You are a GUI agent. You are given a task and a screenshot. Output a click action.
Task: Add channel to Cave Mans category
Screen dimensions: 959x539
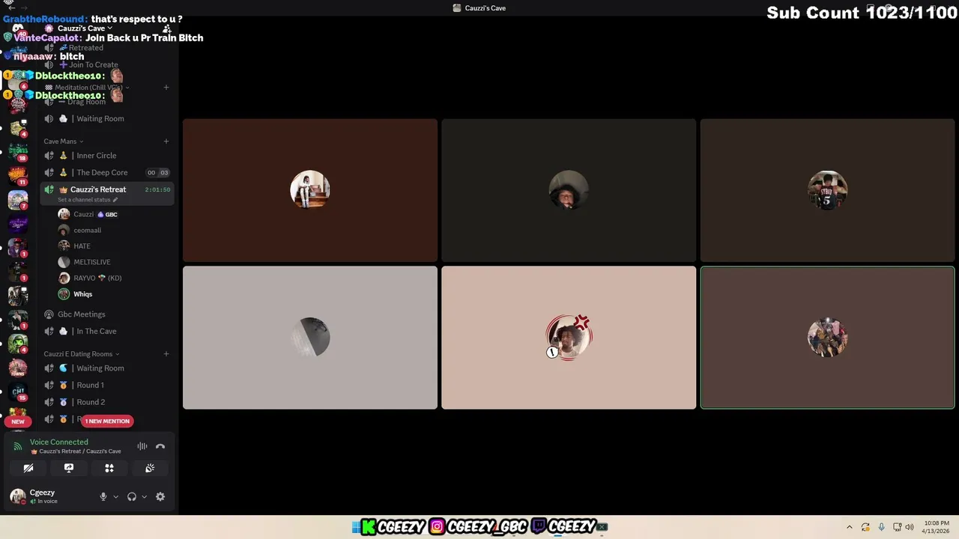coord(166,141)
